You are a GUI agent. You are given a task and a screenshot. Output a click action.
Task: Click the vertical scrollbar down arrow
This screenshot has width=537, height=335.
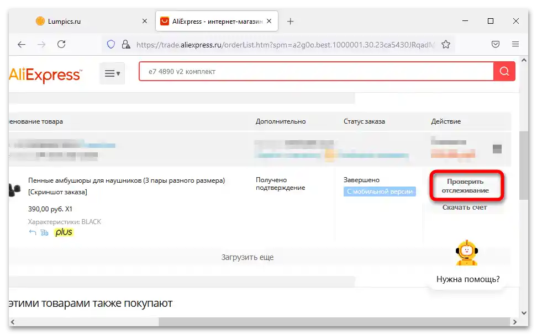524,313
